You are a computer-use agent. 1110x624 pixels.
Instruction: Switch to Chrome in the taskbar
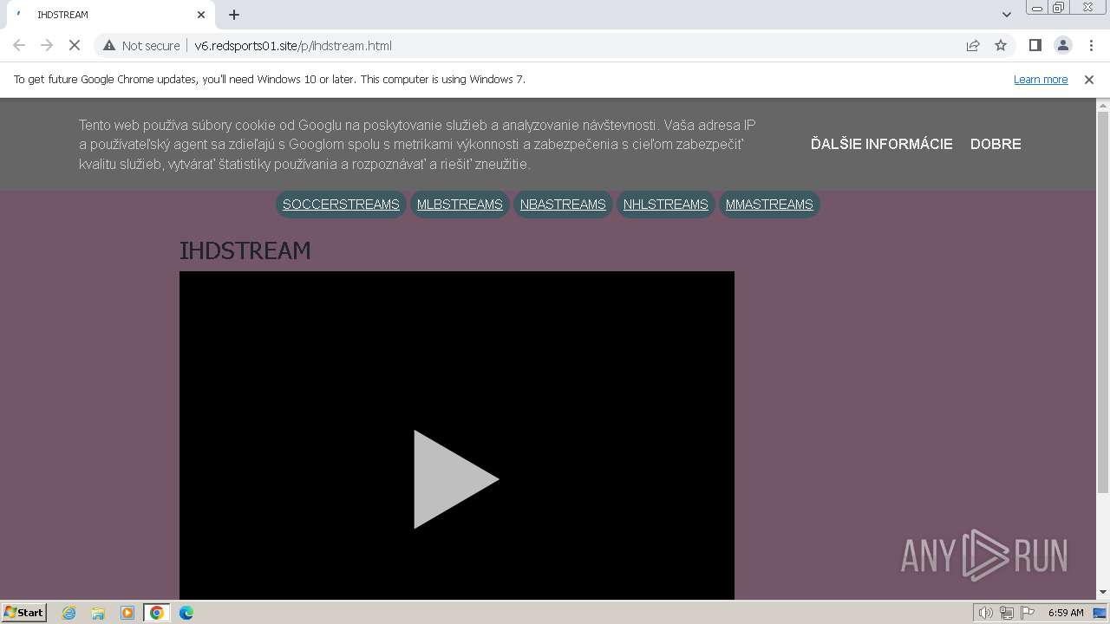point(157,613)
